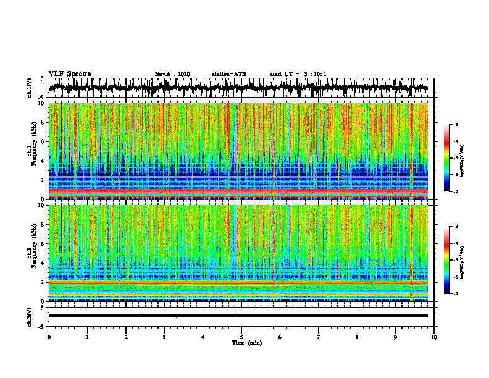Click time tick label "6" on x-axis
The image size is (489, 378).
[x=280, y=337]
